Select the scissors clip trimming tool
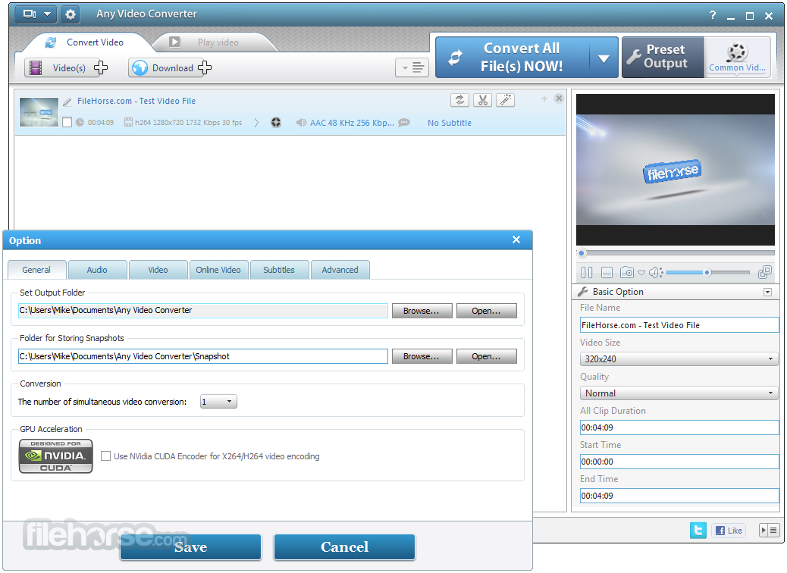 tap(482, 99)
